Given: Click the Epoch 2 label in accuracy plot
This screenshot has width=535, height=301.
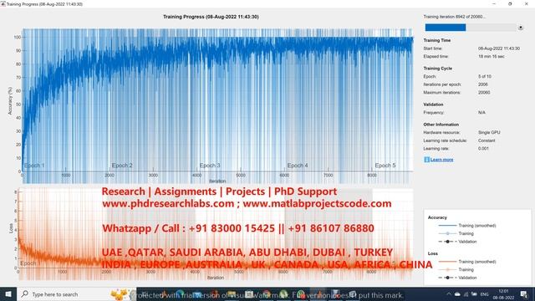Looking at the screenshot, I should (x=122, y=166).
